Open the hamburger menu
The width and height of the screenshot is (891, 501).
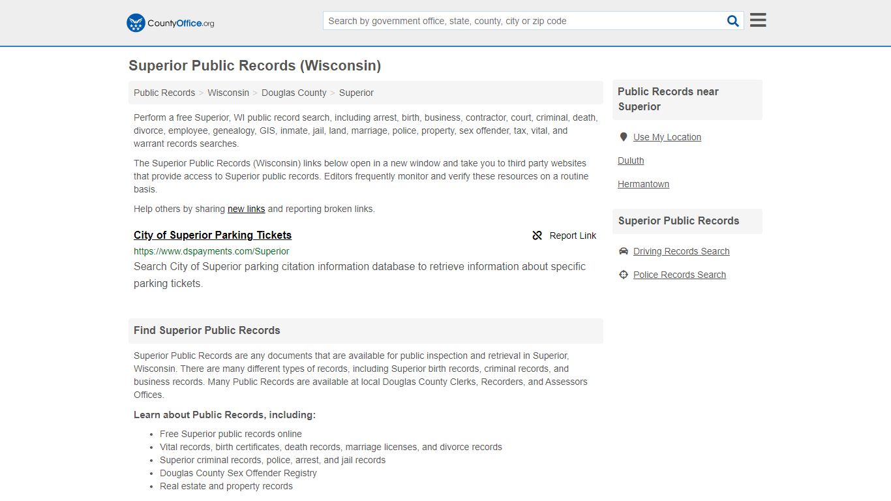tap(757, 20)
